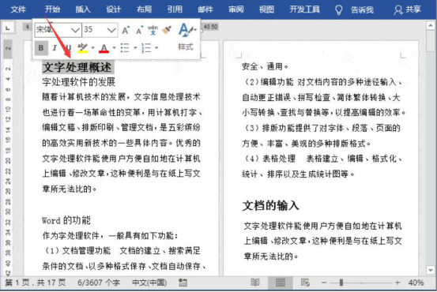Image resolution: width=437 pixels, height=292 pixels.
Task: Click the heading 文档的输入
Action: 270,206
